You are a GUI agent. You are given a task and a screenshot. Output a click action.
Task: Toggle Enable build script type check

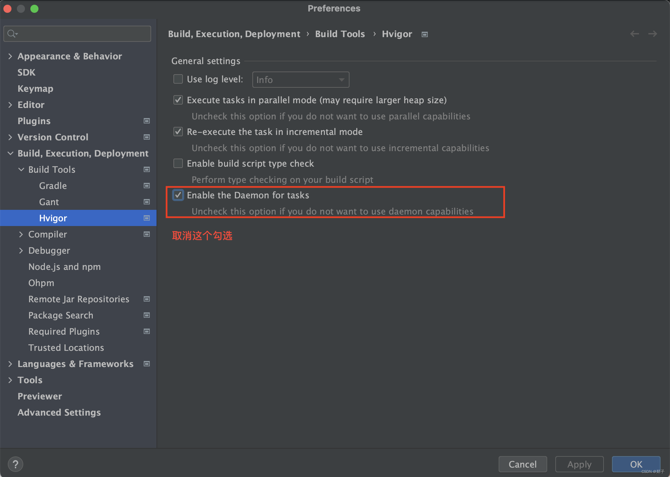click(x=178, y=163)
